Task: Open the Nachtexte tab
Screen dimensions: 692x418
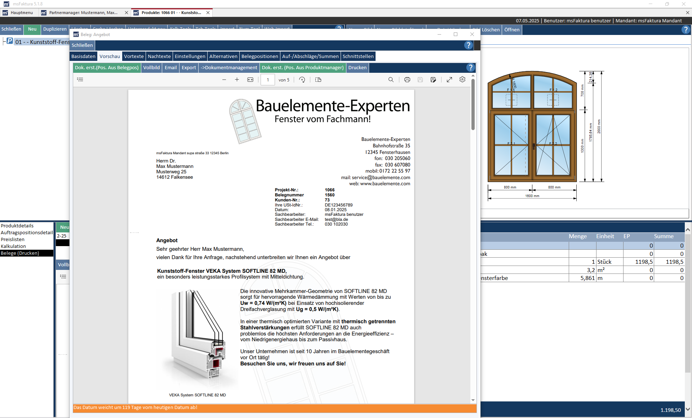Action: tap(159, 56)
